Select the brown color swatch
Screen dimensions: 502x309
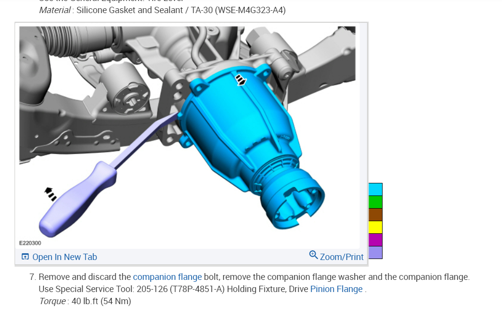[x=375, y=214]
